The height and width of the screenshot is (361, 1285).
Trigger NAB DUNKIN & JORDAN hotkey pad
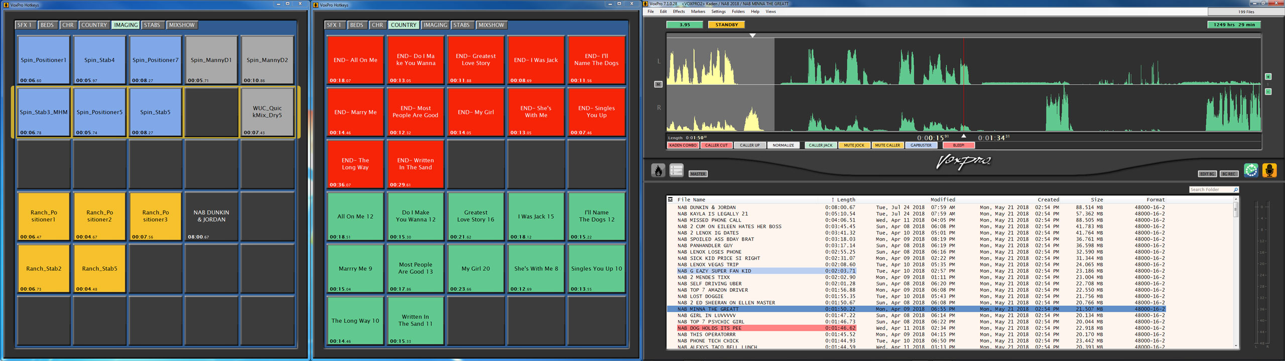pos(211,216)
